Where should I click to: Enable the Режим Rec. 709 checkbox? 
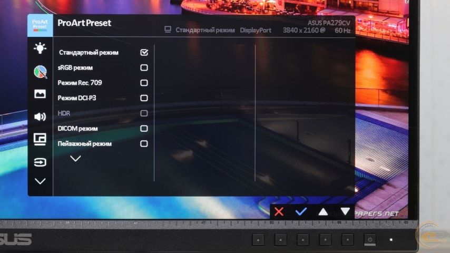[x=144, y=83]
